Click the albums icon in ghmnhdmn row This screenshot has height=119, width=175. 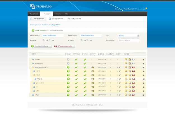[93, 83]
